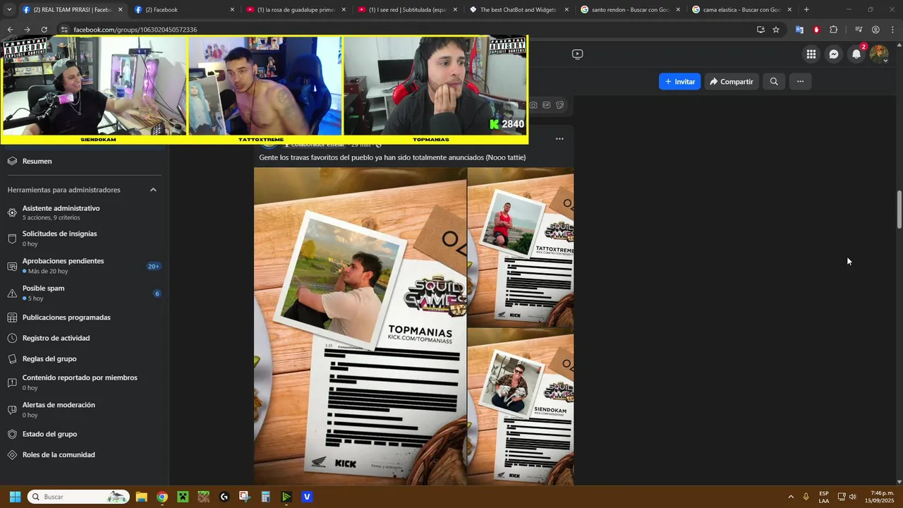Open a new browser tab
The height and width of the screenshot is (508, 903).
(x=806, y=10)
